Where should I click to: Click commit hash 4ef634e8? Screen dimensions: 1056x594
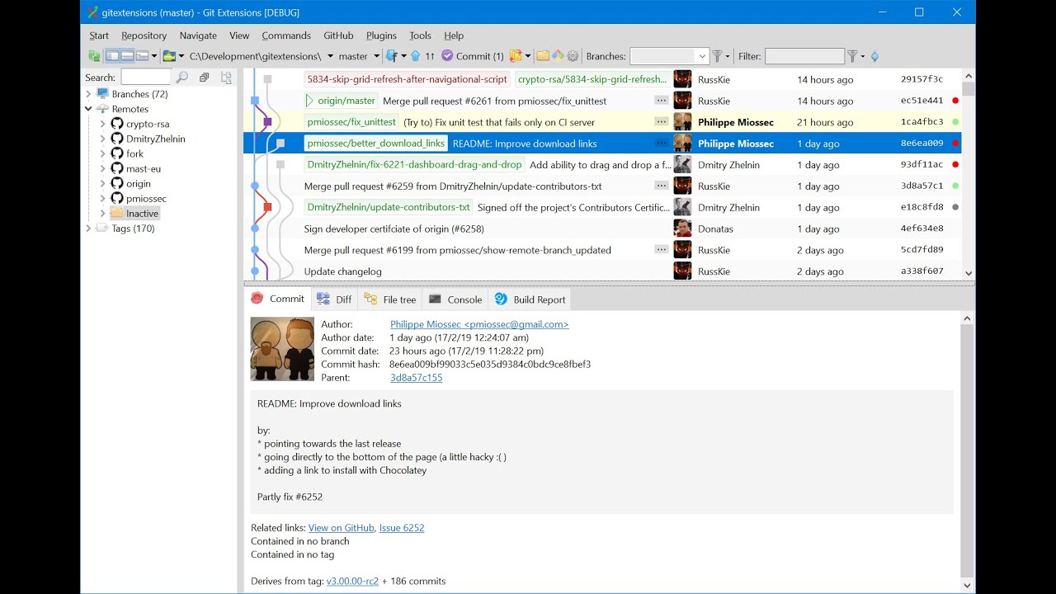click(x=922, y=229)
